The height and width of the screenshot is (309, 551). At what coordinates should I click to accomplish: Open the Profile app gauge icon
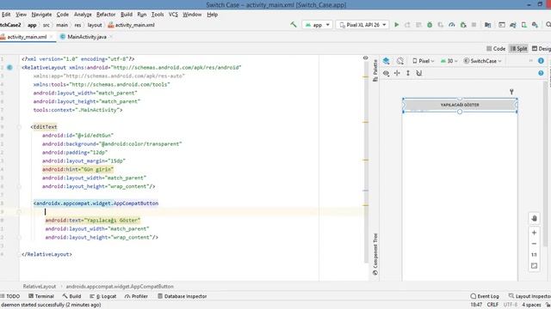452,25
